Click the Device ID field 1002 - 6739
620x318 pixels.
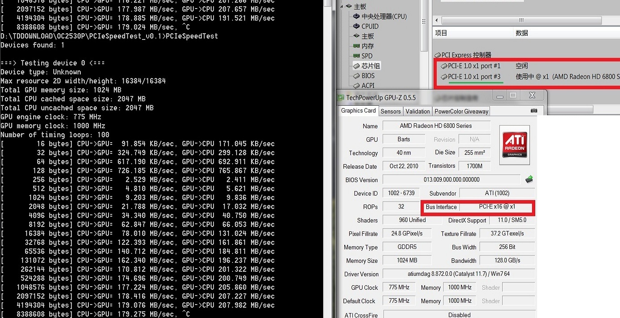(401, 193)
